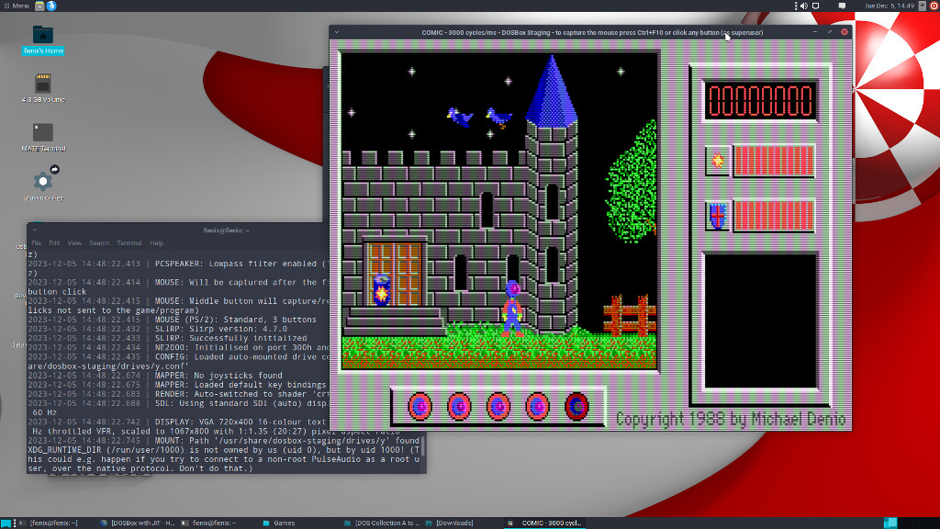940x529 pixels.
Task: Maximize the DOSBox Staging window
Action: (x=830, y=32)
